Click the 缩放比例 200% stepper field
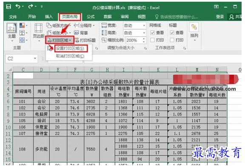Viewport: 245px width, 166px height. (x=136, y=40)
